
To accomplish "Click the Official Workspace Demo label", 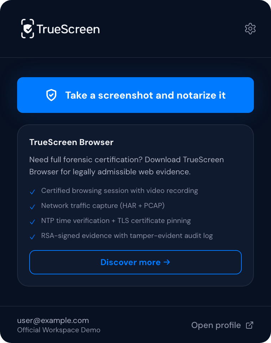I will point(59,330).
